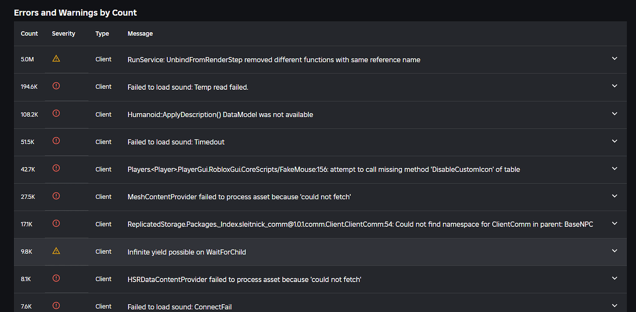Click error icon on MeshContentProvider row

click(x=56, y=196)
